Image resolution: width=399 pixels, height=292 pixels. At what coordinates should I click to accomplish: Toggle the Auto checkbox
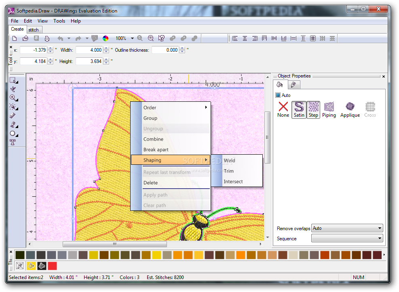[x=278, y=95]
